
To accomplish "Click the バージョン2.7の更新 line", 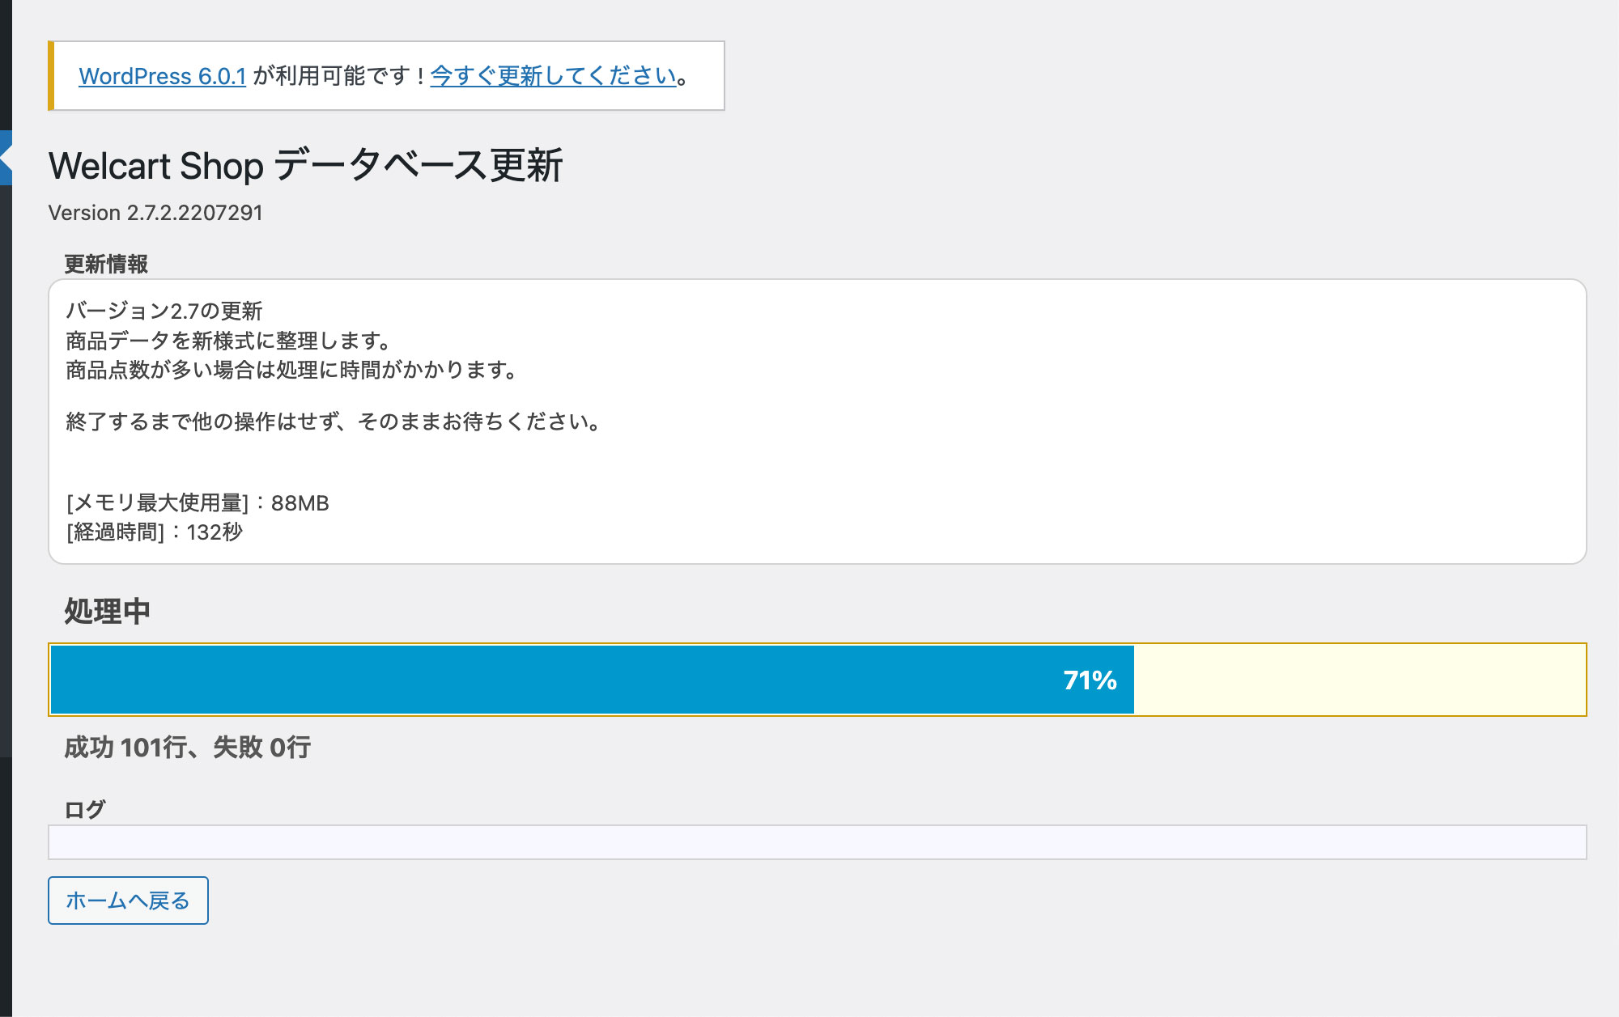I will (x=164, y=311).
